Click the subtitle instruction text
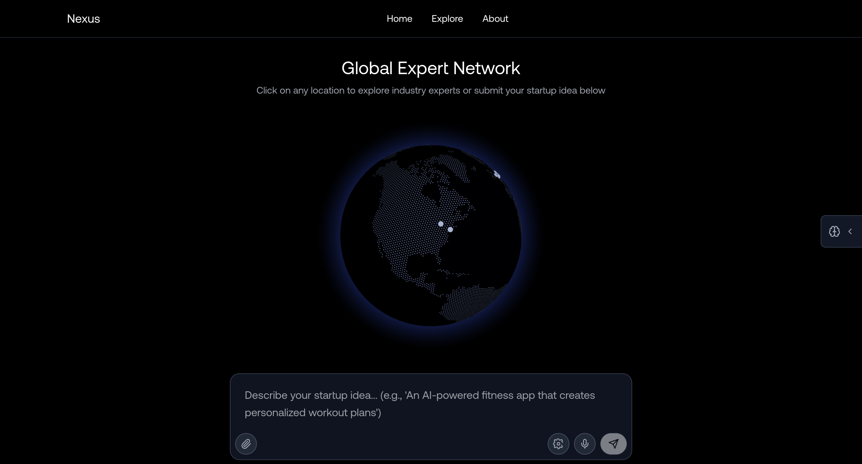The width and height of the screenshot is (862, 464). tap(430, 90)
